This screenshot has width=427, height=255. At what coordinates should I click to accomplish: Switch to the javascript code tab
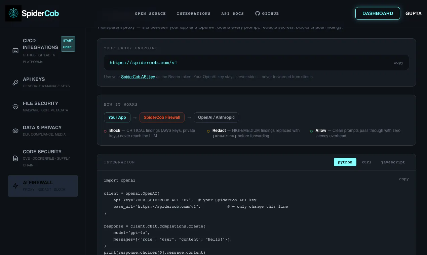[x=393, y=162]
